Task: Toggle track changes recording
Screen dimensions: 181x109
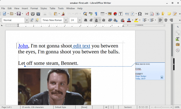Action: tap(175, 14)
